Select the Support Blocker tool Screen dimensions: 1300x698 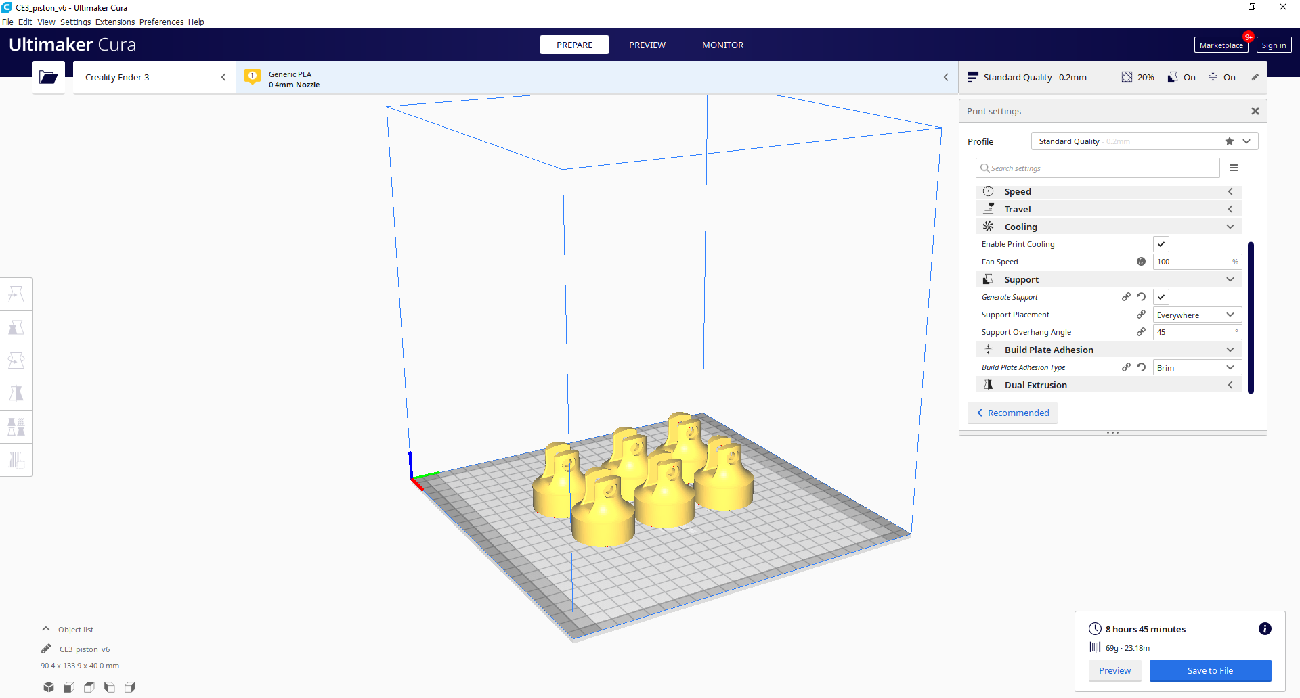coord(16,460)
